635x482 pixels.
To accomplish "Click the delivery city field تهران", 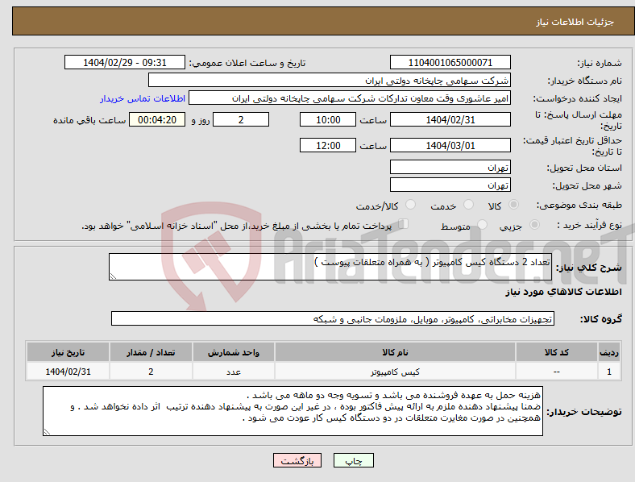I will click(450, 185).
